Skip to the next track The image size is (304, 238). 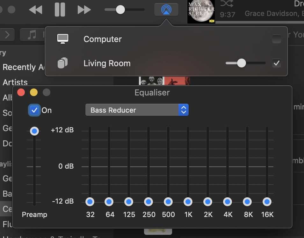[x=84, y=10]
